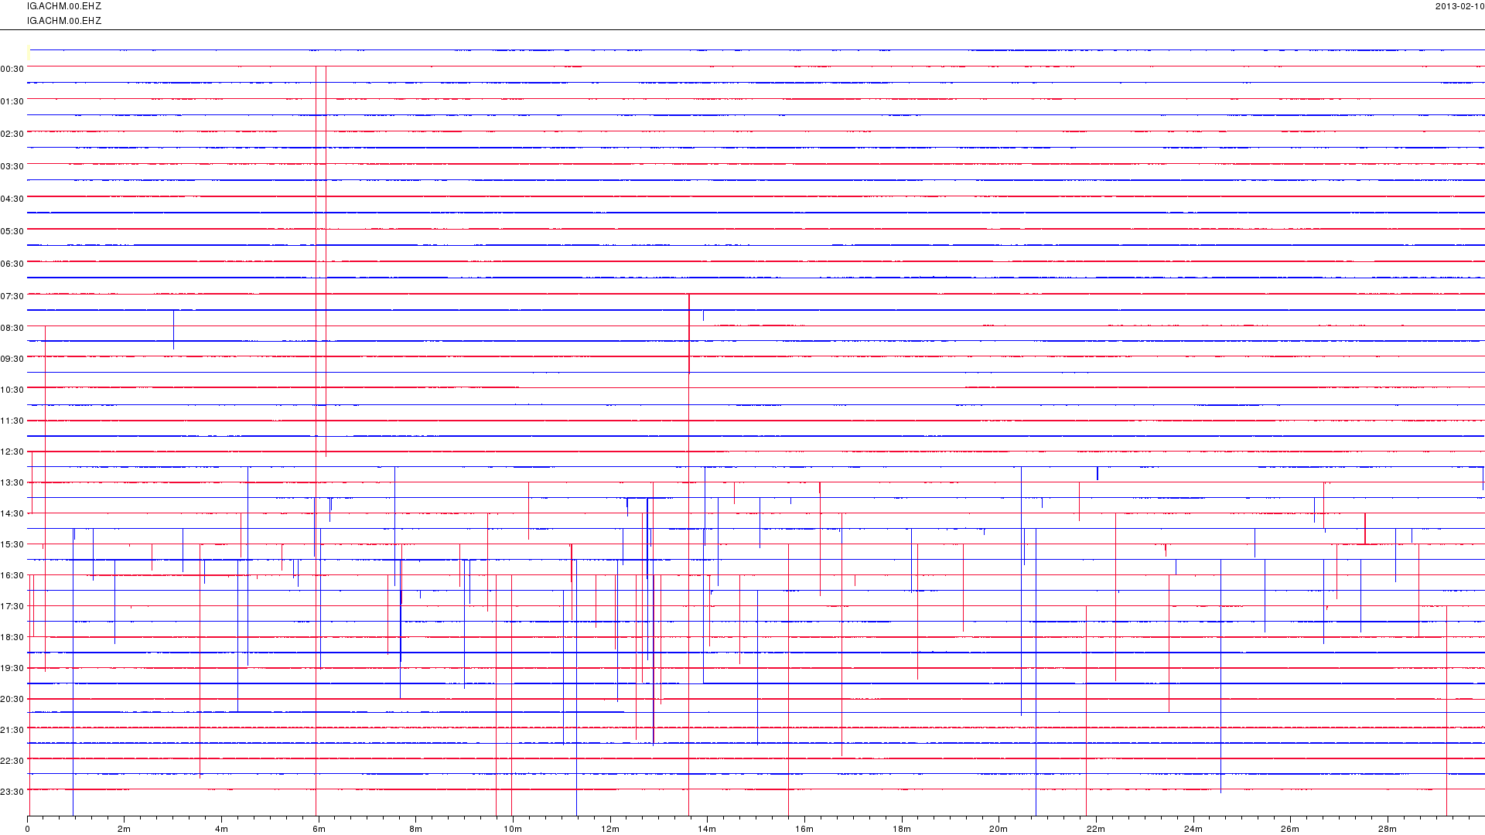Select the 13:30 trace label

(12, 482)
